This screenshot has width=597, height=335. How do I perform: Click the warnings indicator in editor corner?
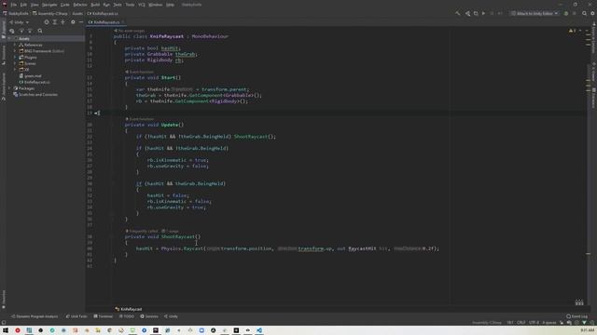tap(572, 31)
